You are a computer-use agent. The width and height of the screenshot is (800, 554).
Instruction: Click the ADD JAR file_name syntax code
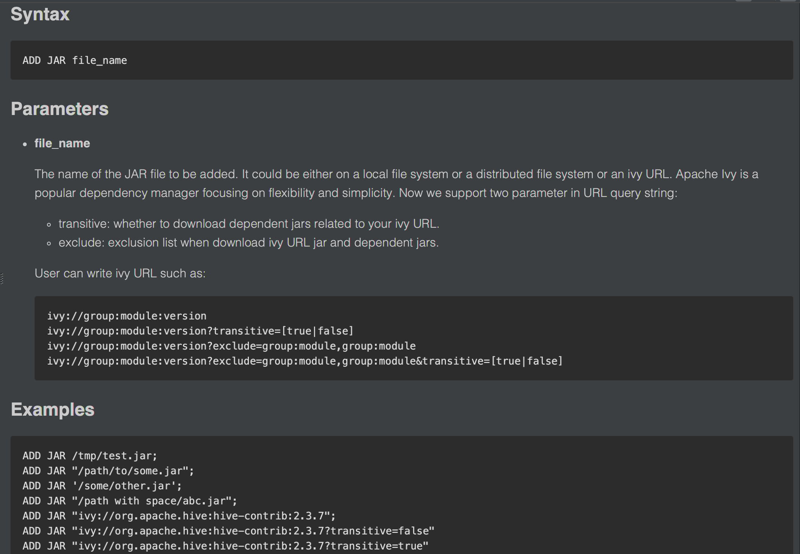click(75, 61)
